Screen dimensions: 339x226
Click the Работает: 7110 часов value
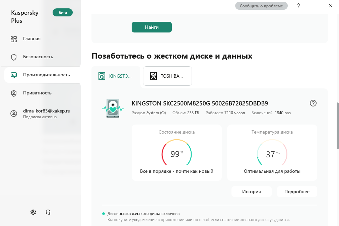tap(225, 113)
